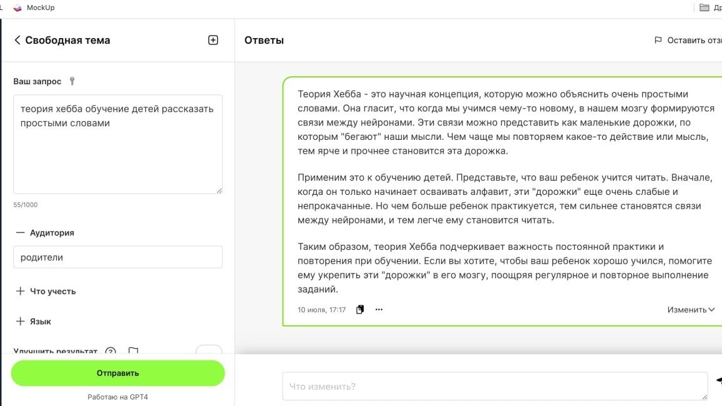Screen dimensions: 722x406
Task: Click the Свободная тема title
Action: coord(67,40)
